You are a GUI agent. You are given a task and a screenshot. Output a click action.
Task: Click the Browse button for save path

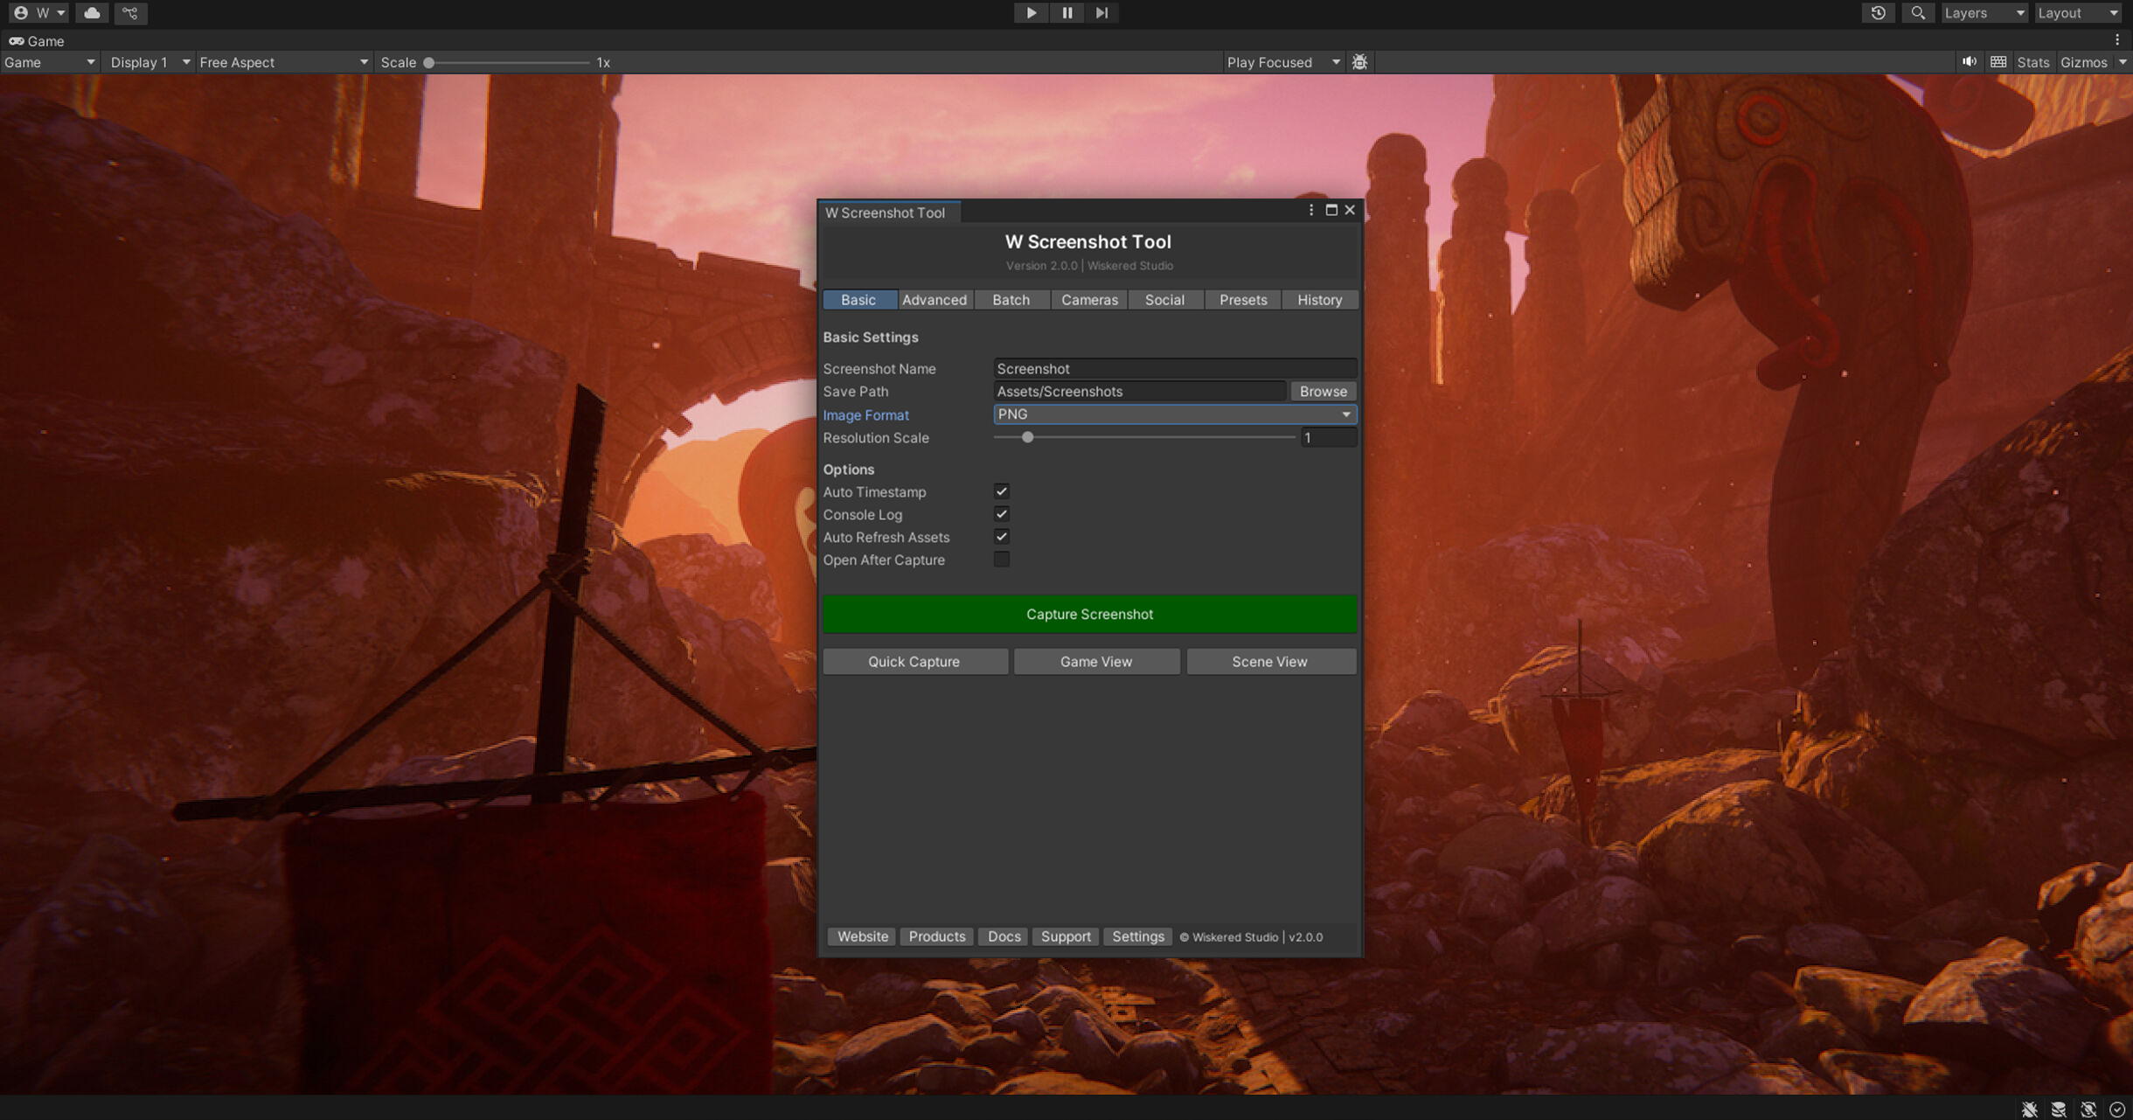coord(1323,392)
